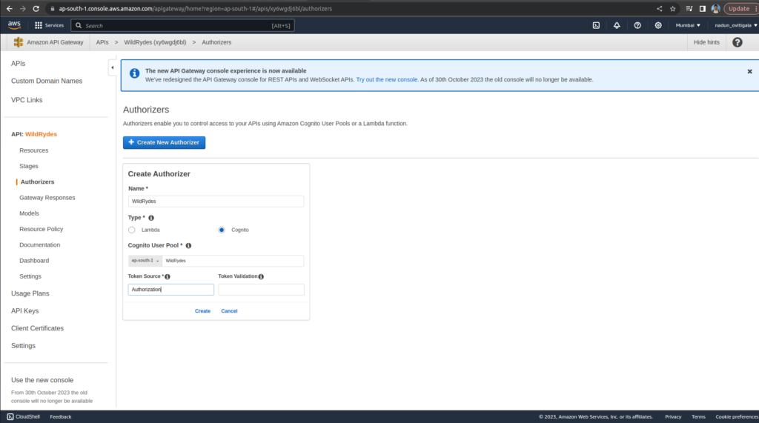Open Documentation in sidebar
The width and height of the screenshot is (759, 423).
click(x=40, y=245)
